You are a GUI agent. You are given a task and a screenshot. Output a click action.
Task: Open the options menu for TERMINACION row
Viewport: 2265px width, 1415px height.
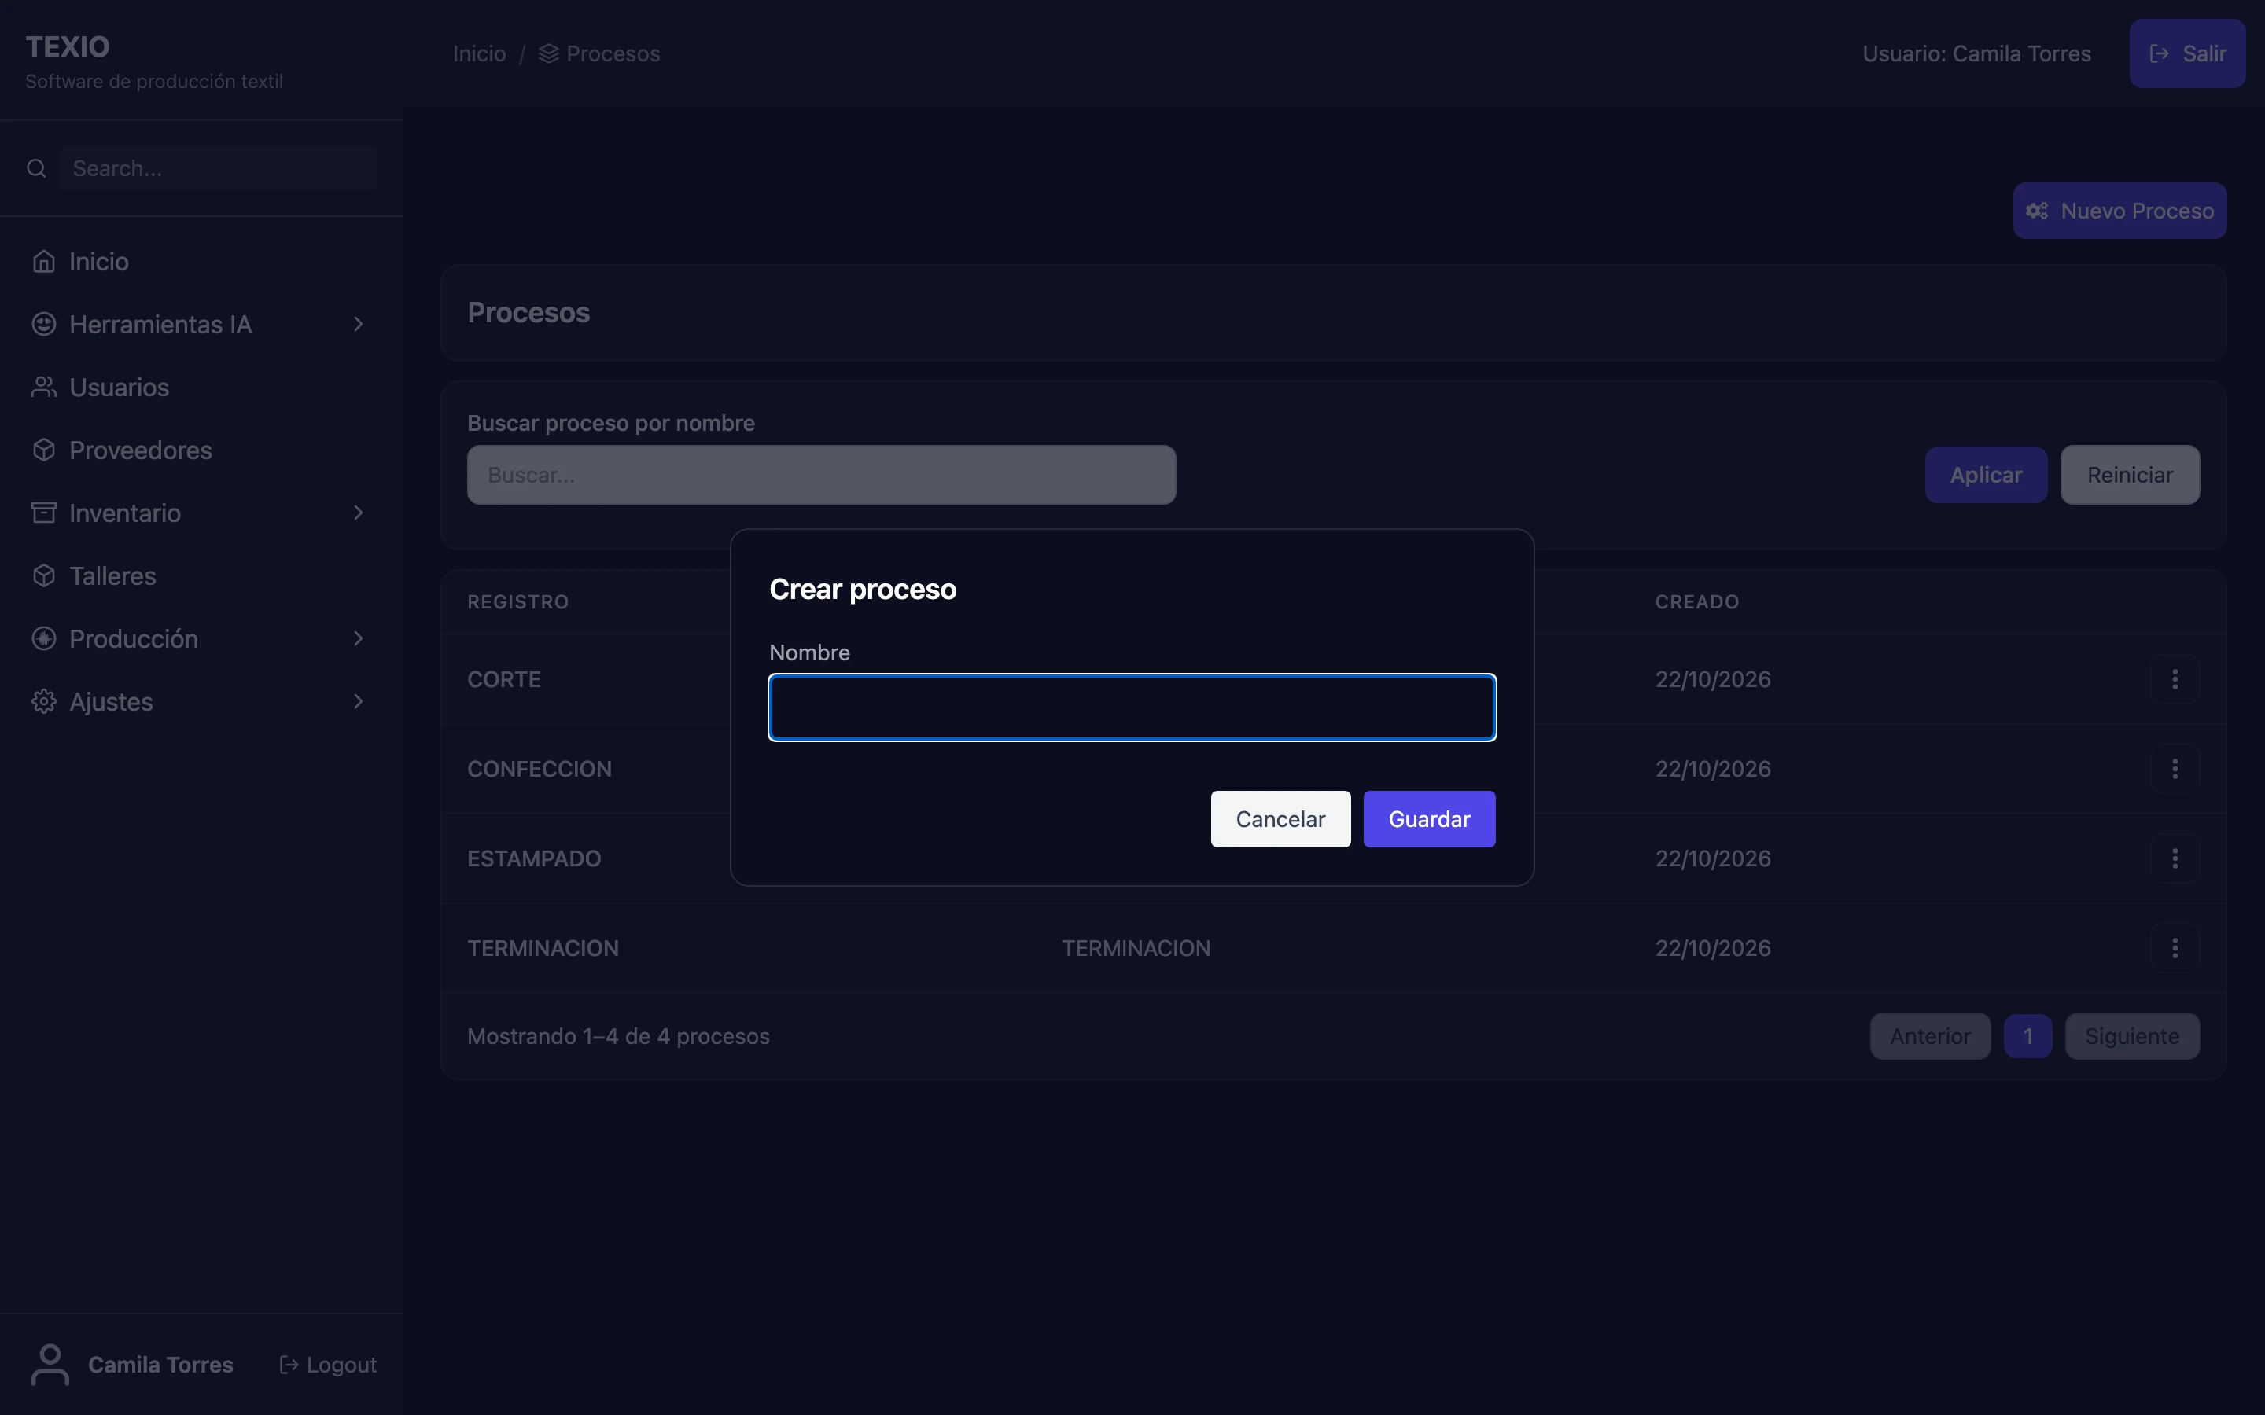[2175, 948]
